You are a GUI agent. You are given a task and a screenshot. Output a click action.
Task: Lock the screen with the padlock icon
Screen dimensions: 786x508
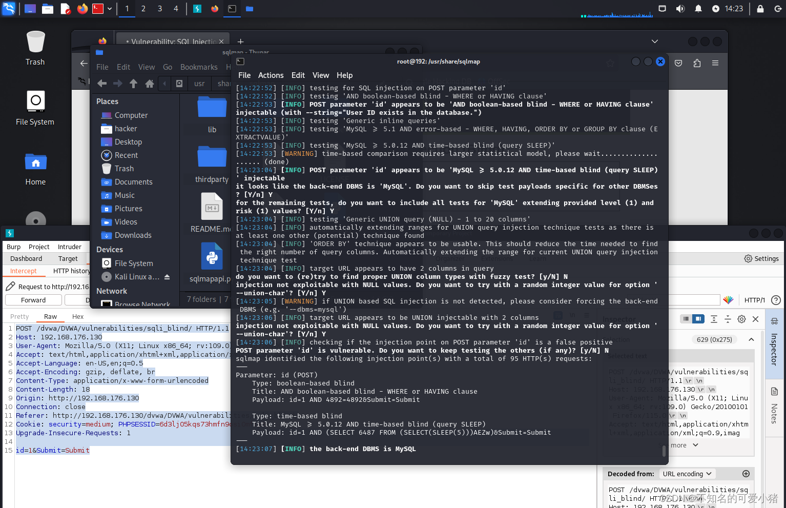point(760,9)
